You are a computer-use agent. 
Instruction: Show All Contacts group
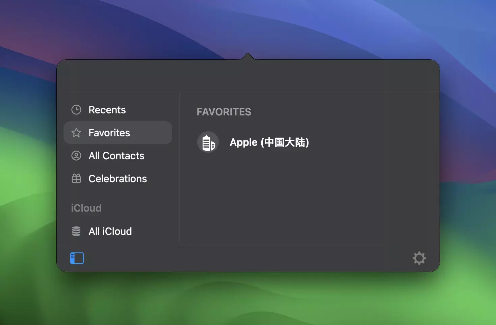coord(118,156)
